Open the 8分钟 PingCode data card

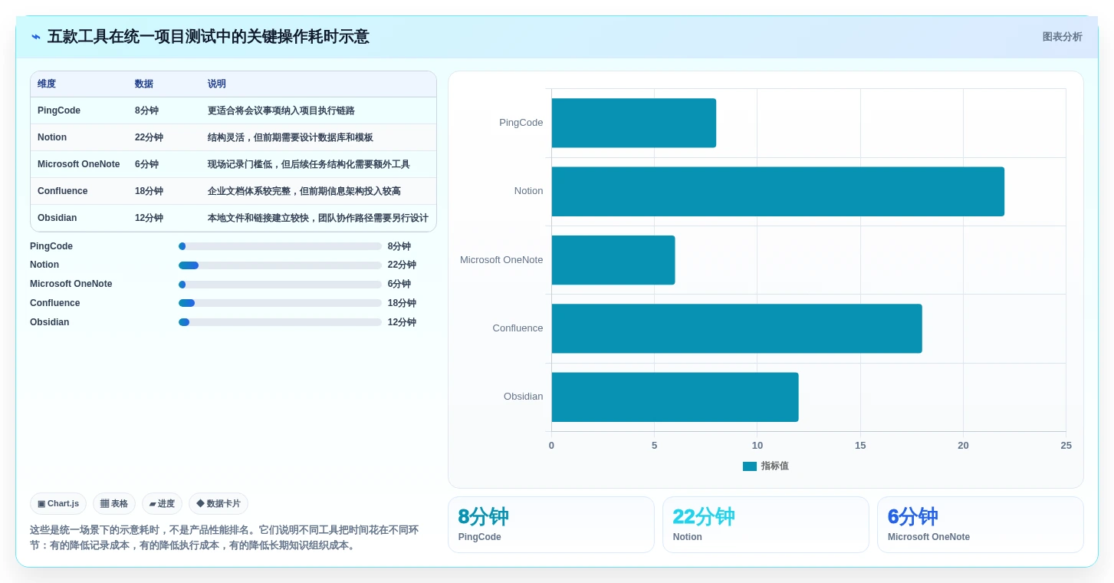551,525
